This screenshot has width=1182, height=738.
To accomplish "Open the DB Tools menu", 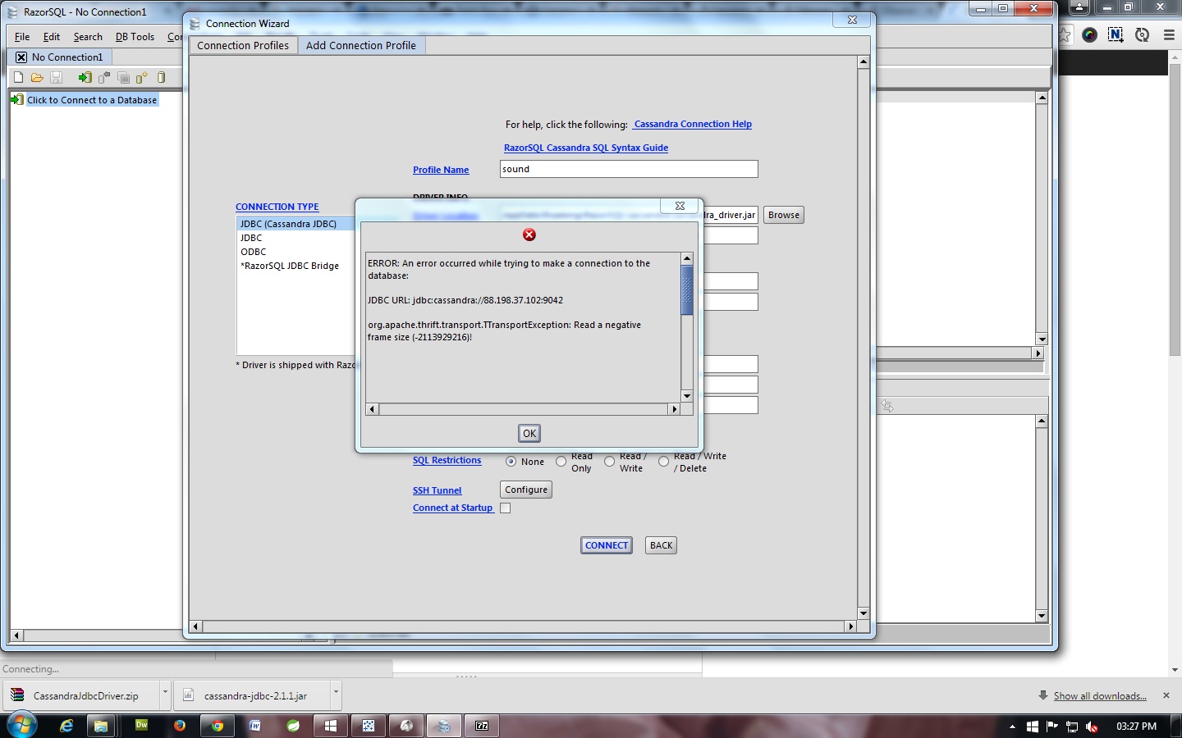I will pos(135,37).
